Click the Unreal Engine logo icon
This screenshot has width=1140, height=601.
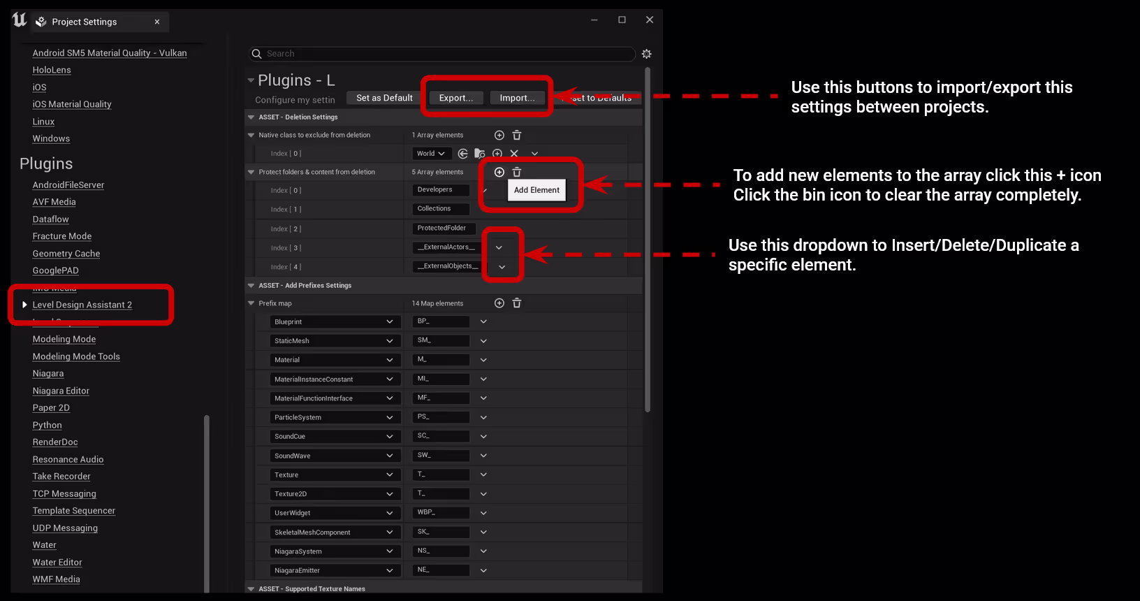pos(20,20)
